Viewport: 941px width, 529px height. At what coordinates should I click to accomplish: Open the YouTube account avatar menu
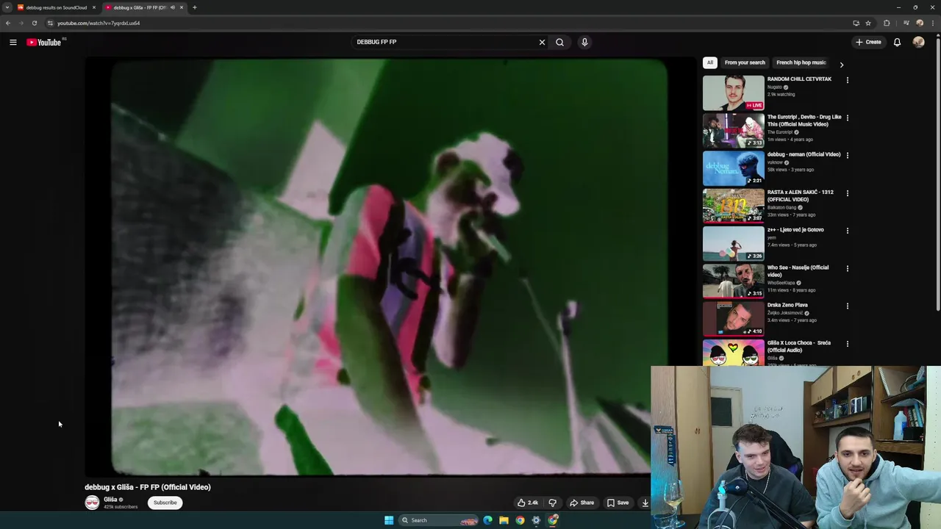(918, 42)
